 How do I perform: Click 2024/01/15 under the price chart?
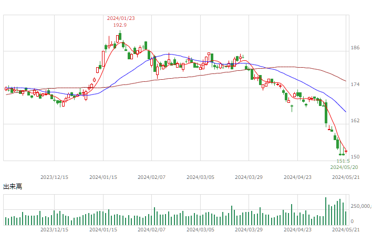click(x=103, y=177)
